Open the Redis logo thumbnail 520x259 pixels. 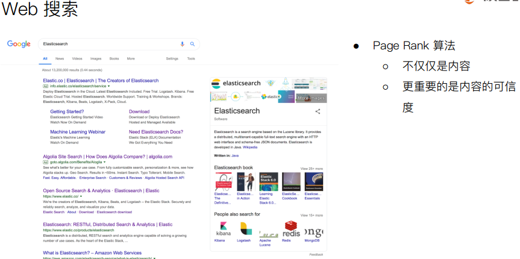(x=292, y=229)
